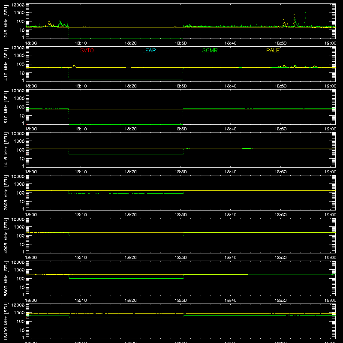Click the green SGMR station legend label
This screenshot has width=343, height=343.
(210, 50)
